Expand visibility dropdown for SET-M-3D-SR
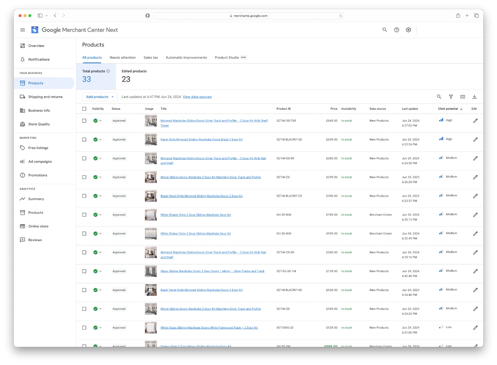The image size is (497, 365). coord(100,158)
